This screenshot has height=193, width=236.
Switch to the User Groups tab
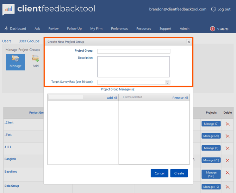pos(29,41)
